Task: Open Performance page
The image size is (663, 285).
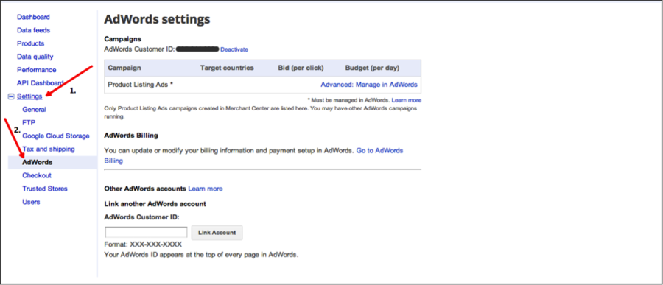Action: 36,70
